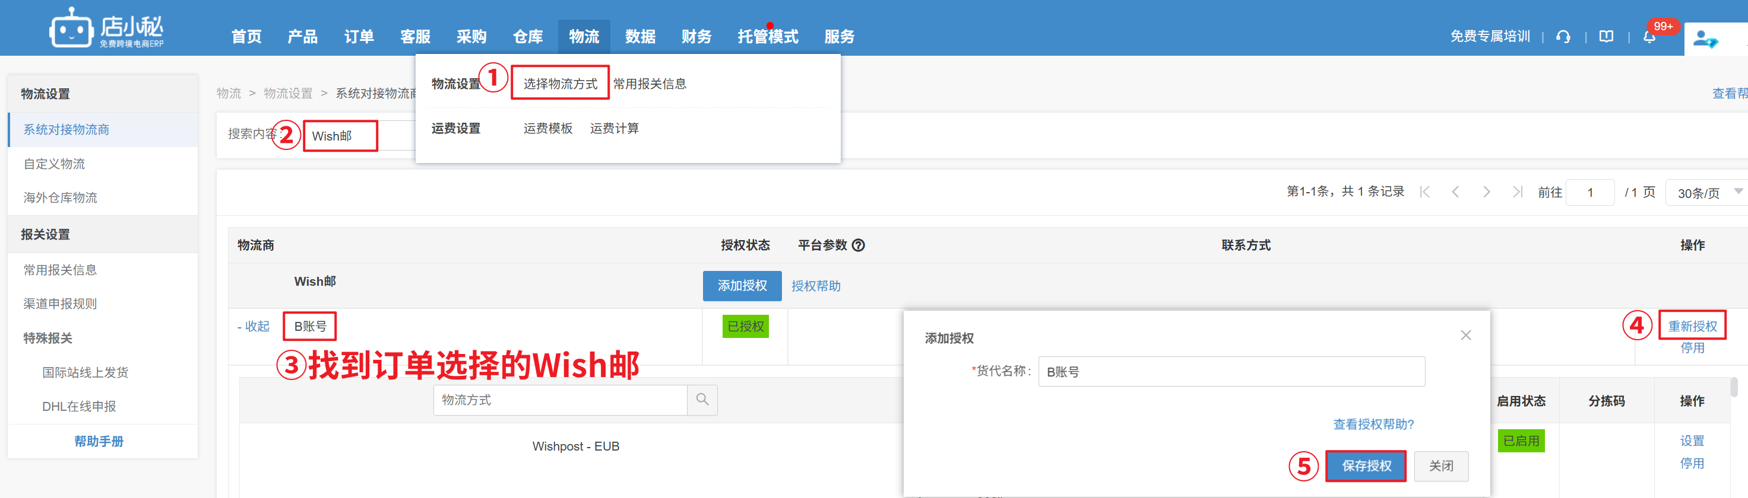Open the 物流 top menu
Viewport: 1748px width, 498px height.
tap(584, 37)
